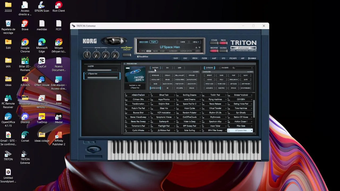Select the GM bank button
This screenshot has height=191, width=340.
pyautogui.click(x=167, y=68)
